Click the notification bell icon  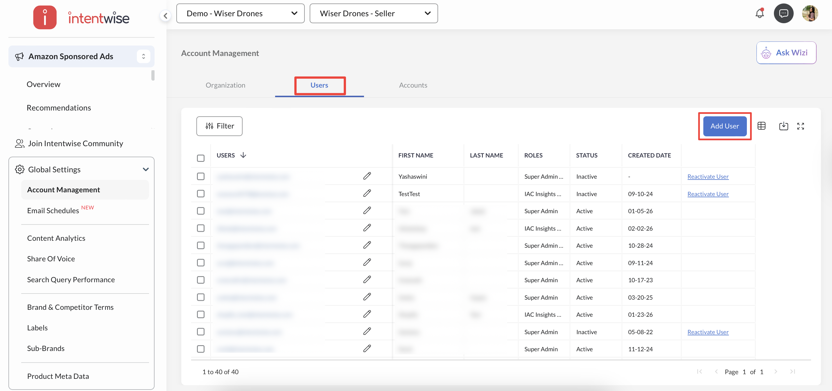759,14
